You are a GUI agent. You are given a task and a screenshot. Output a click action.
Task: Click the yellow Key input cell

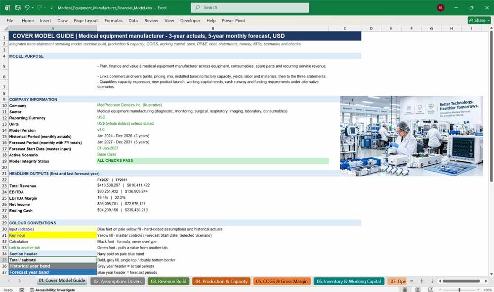pyautogui.click(x=53, y=235)
